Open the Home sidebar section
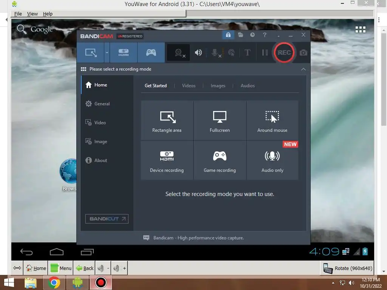This screenshot has height=290, width=387. [107, 85]
